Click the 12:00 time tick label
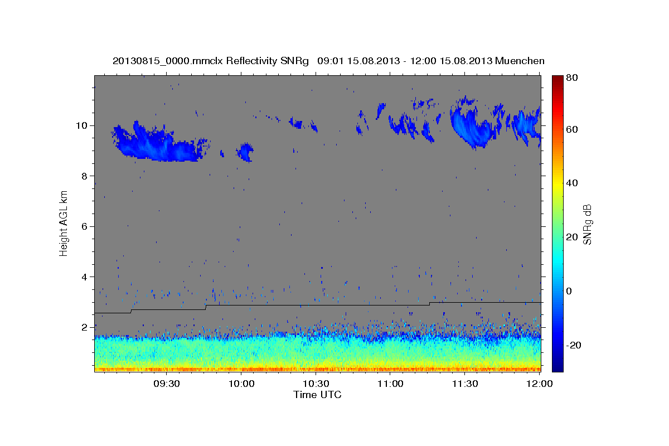 pyautogui.click(x=539, y=384)
